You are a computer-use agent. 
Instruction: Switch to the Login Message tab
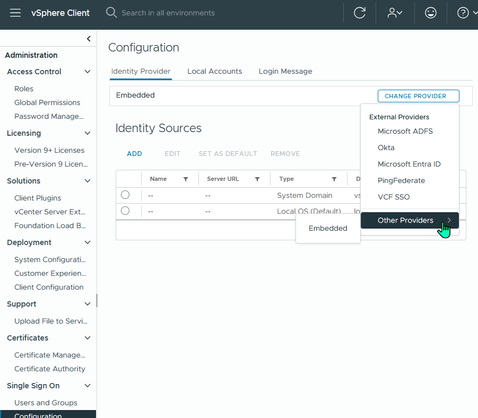point(285,71)
